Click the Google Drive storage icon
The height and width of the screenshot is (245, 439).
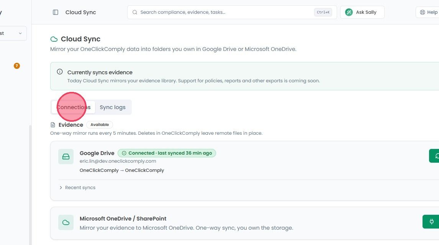tap(66, 157)
